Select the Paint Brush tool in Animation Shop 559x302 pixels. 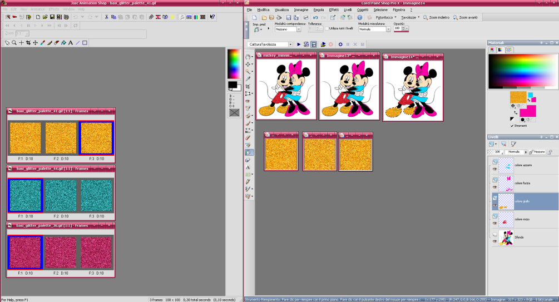click(50, 43)
